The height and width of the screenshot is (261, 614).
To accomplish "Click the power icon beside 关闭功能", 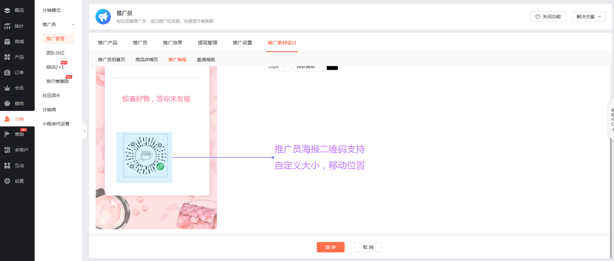I will click(x=538, y=17).
